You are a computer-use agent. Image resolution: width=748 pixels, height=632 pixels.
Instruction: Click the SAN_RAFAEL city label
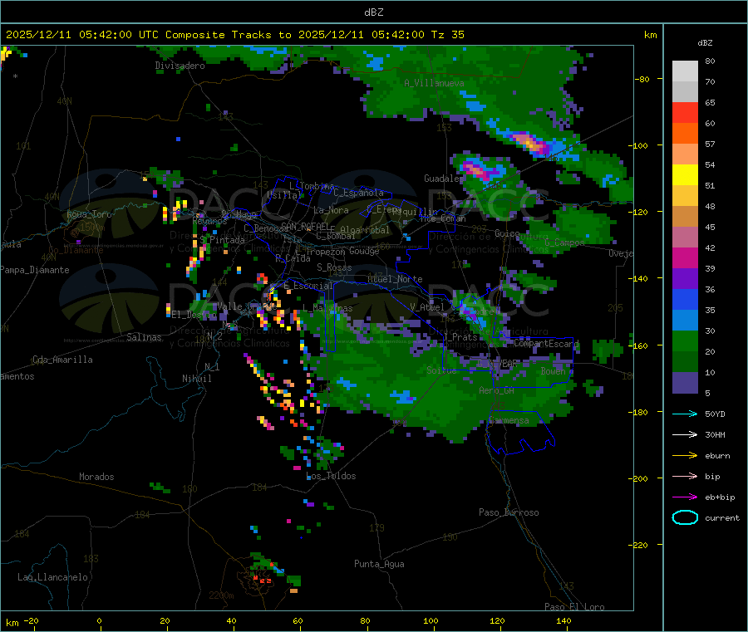[305, 226]
